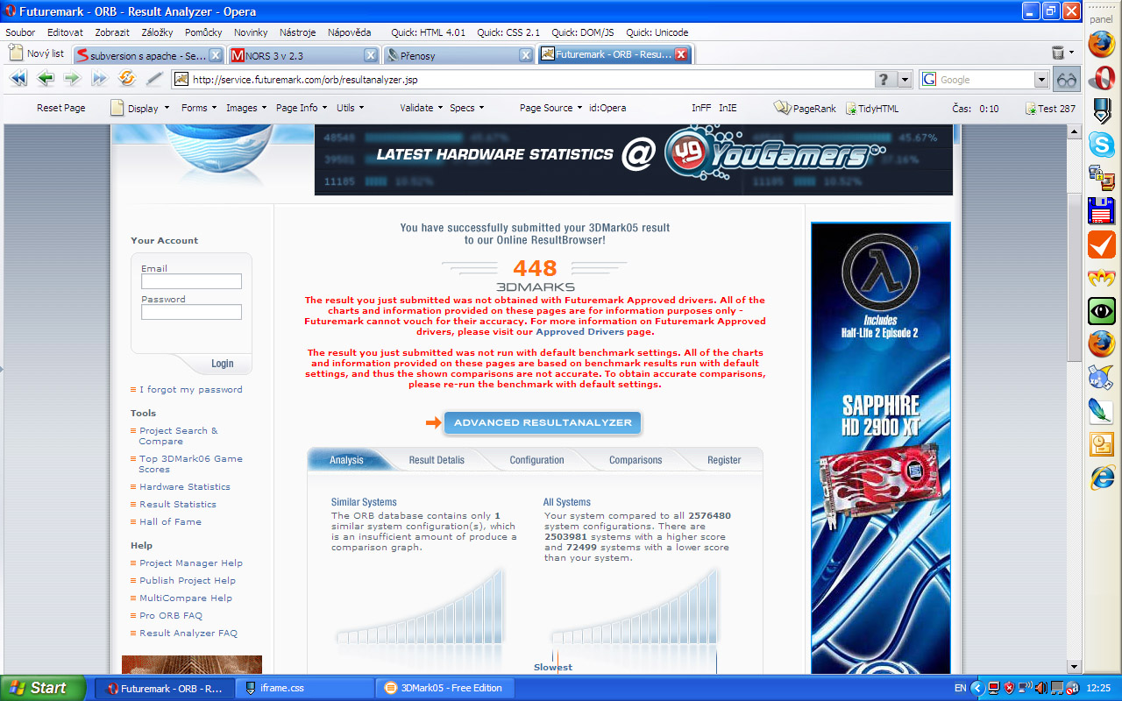The height and width of the screenshot is (701, 1122).
Task: Open Internet Explorer from side panel
Action: [1101, 478]
